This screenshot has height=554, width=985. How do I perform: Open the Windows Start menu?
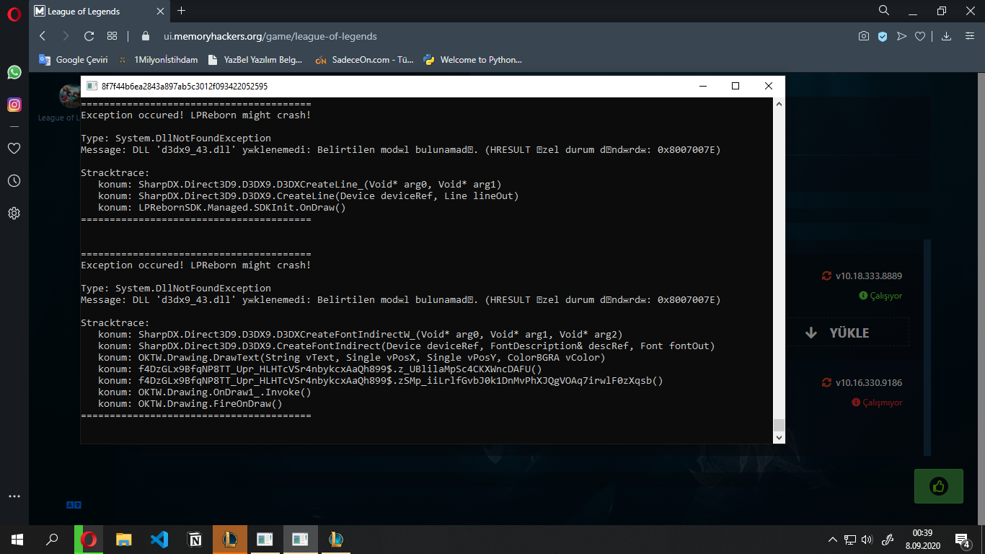click(x=17, y=540)
